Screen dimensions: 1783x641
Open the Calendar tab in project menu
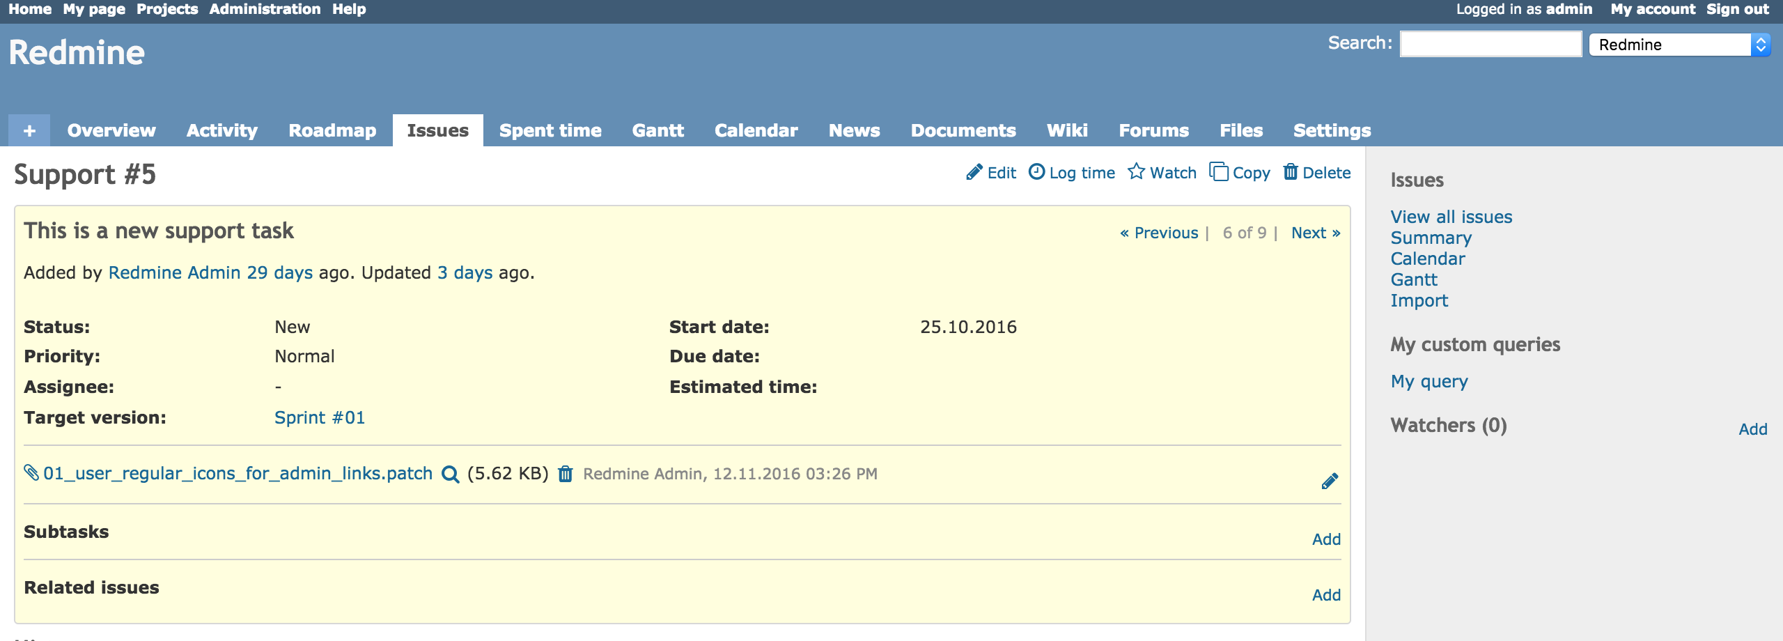click(x=756, y=130)
